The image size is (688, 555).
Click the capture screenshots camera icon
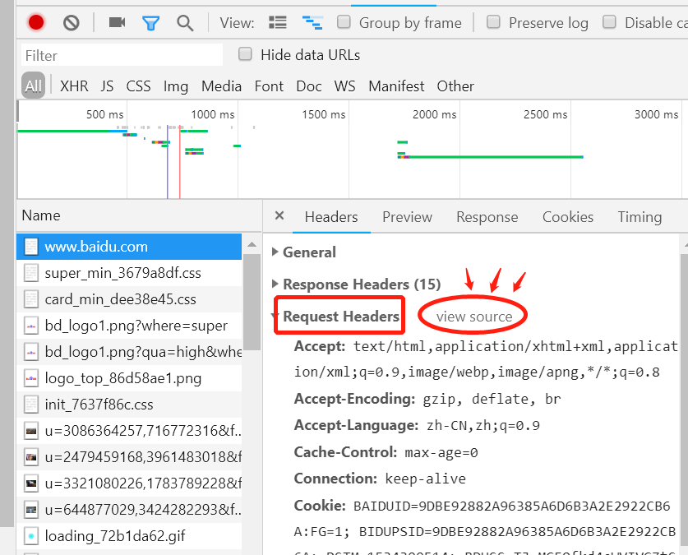tap(117, 23)
